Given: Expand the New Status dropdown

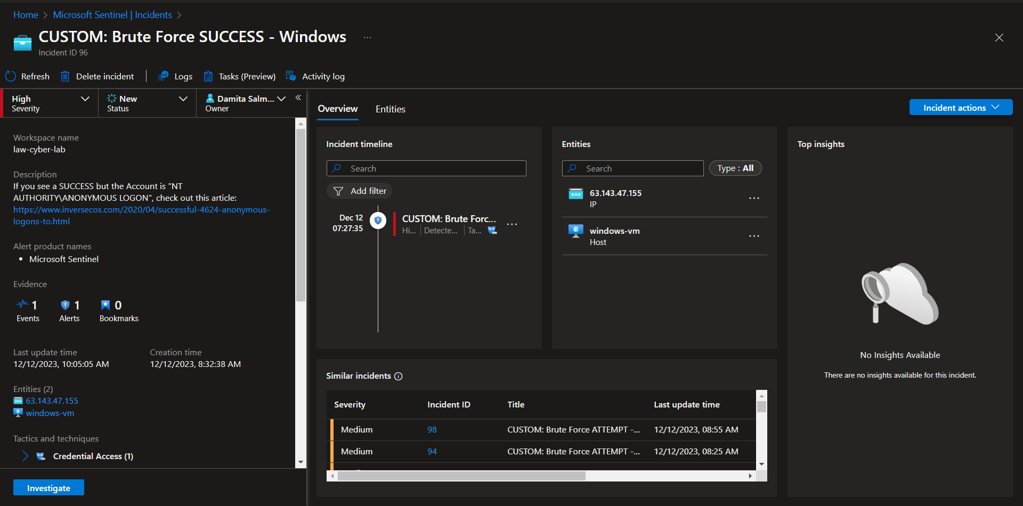Looking at the screenshot, I should [x=148, y=103].
